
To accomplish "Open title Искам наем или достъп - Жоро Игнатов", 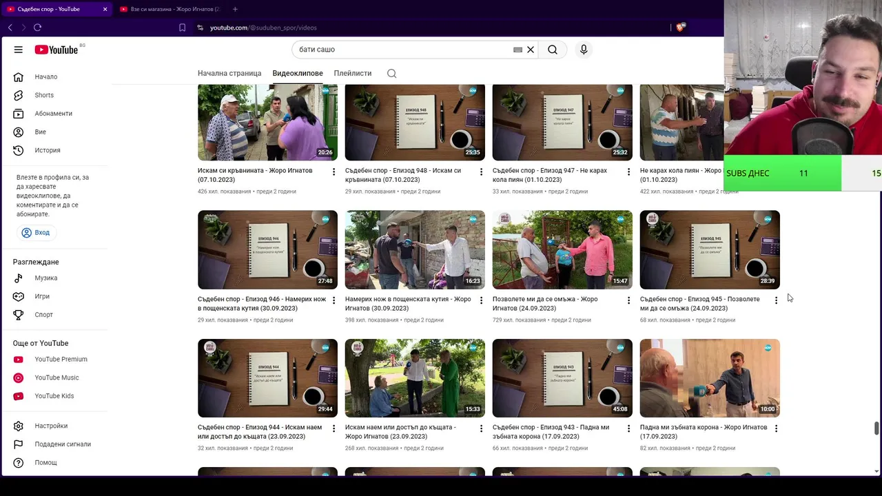I will point(400,432).
